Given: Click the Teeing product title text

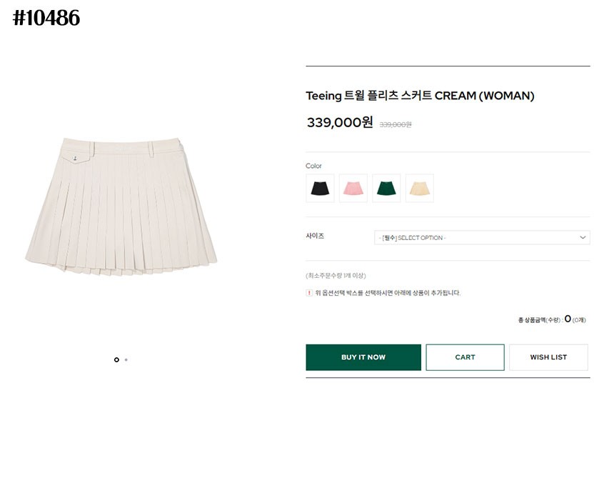Looking at the screenshot, I should tap(421, 96).
